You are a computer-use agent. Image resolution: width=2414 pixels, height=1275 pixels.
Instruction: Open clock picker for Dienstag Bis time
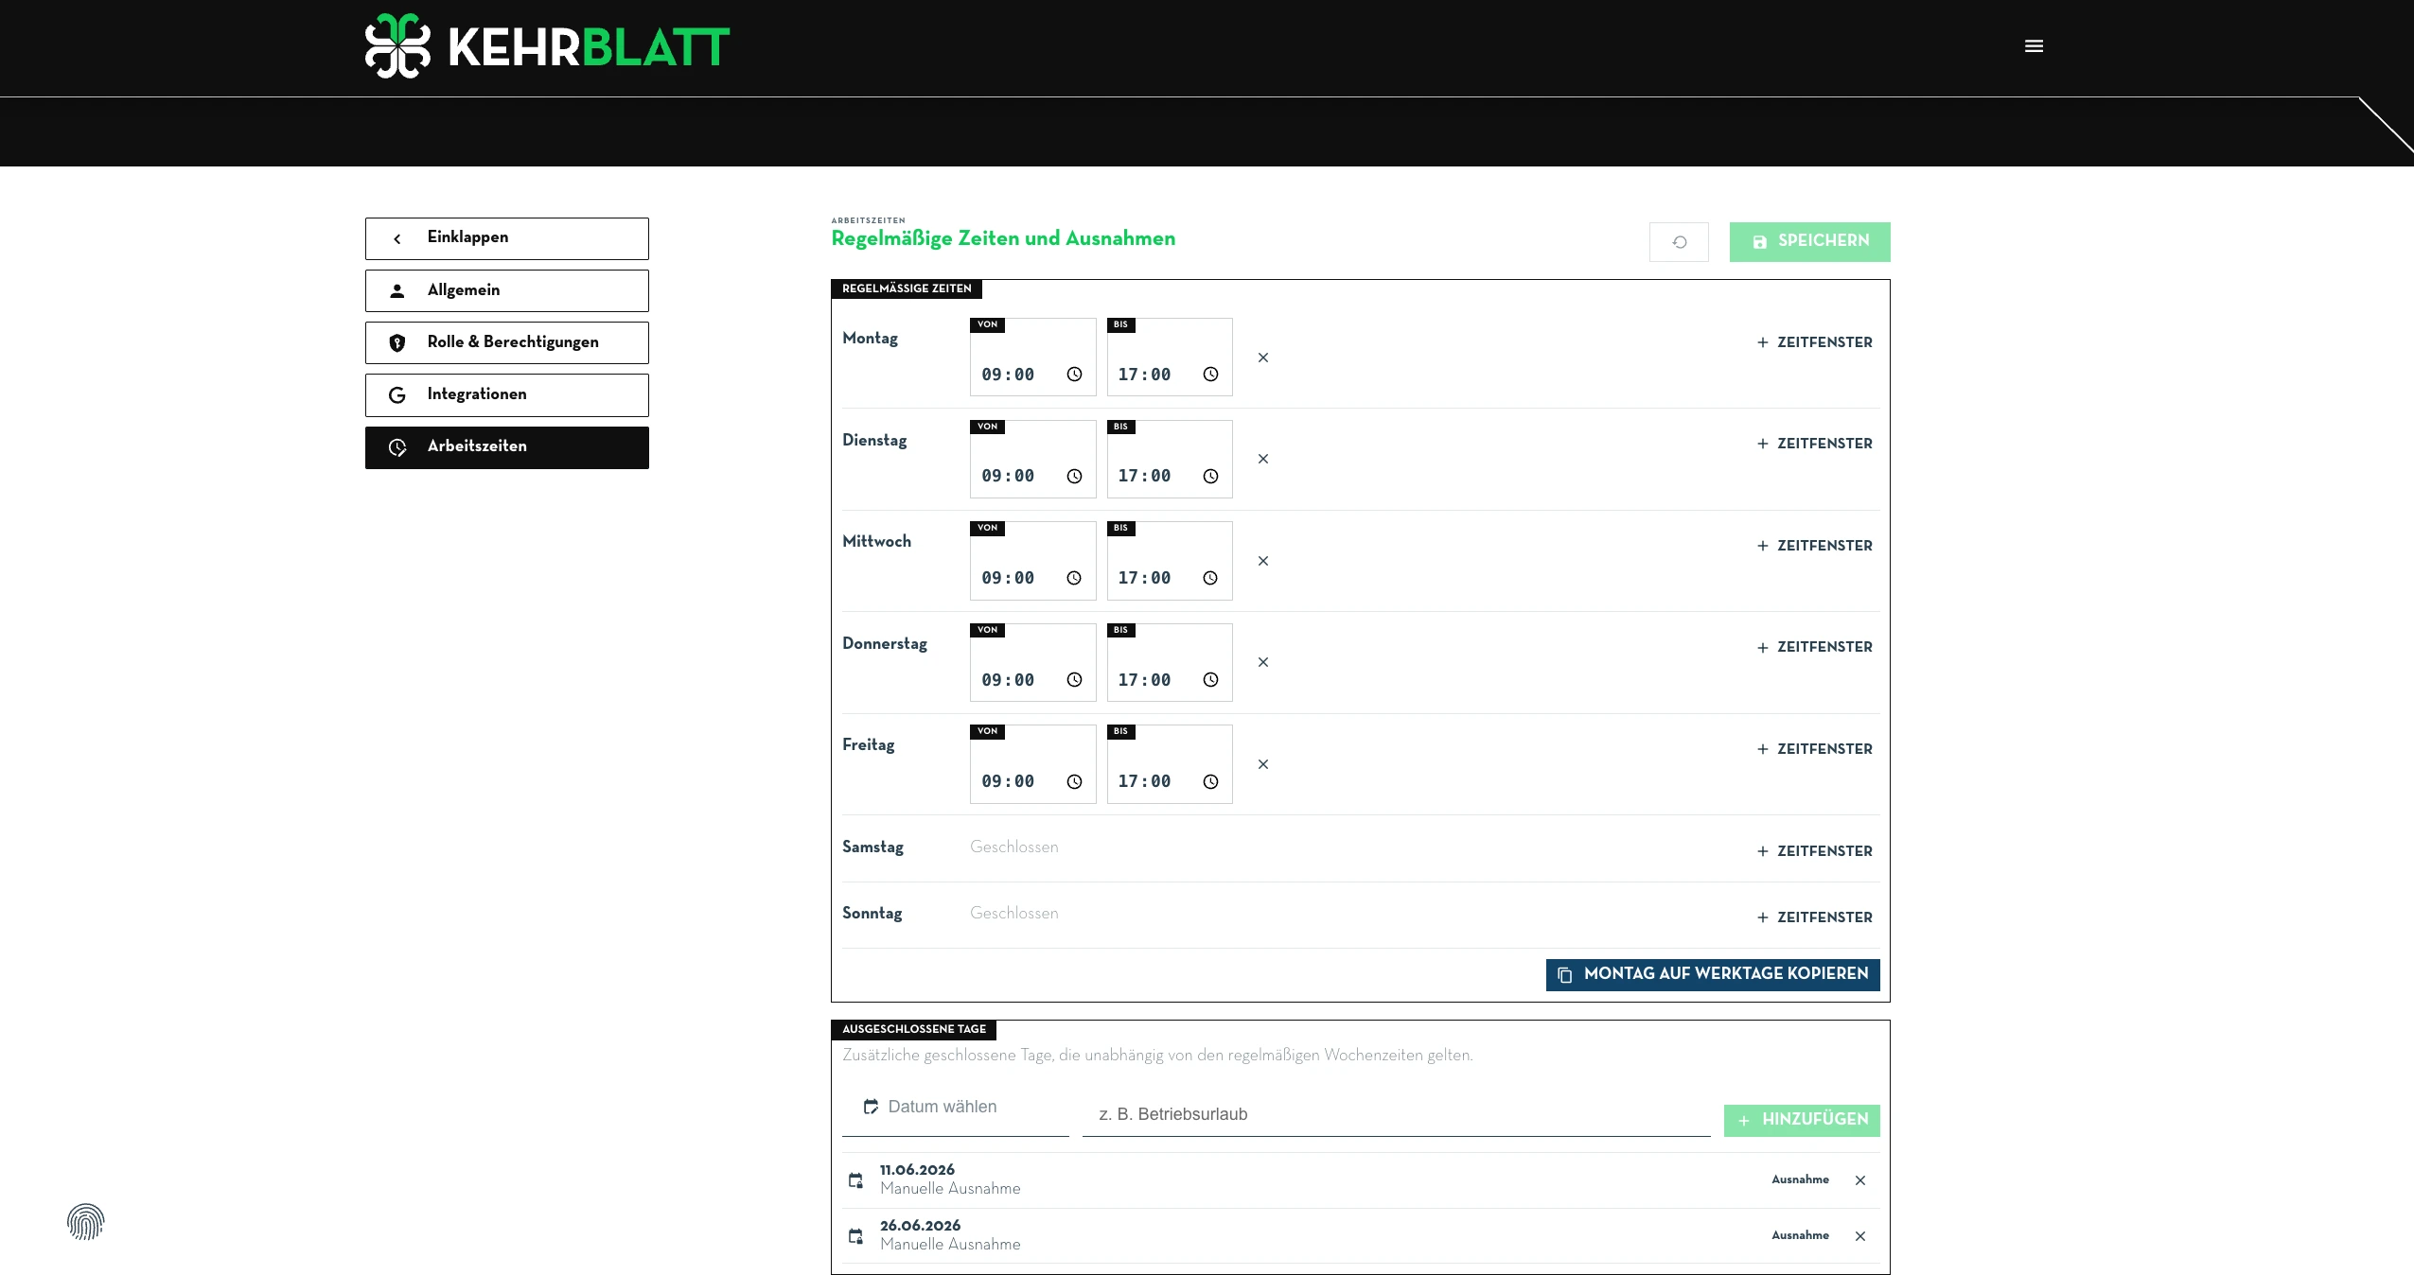coord(1210,477)
